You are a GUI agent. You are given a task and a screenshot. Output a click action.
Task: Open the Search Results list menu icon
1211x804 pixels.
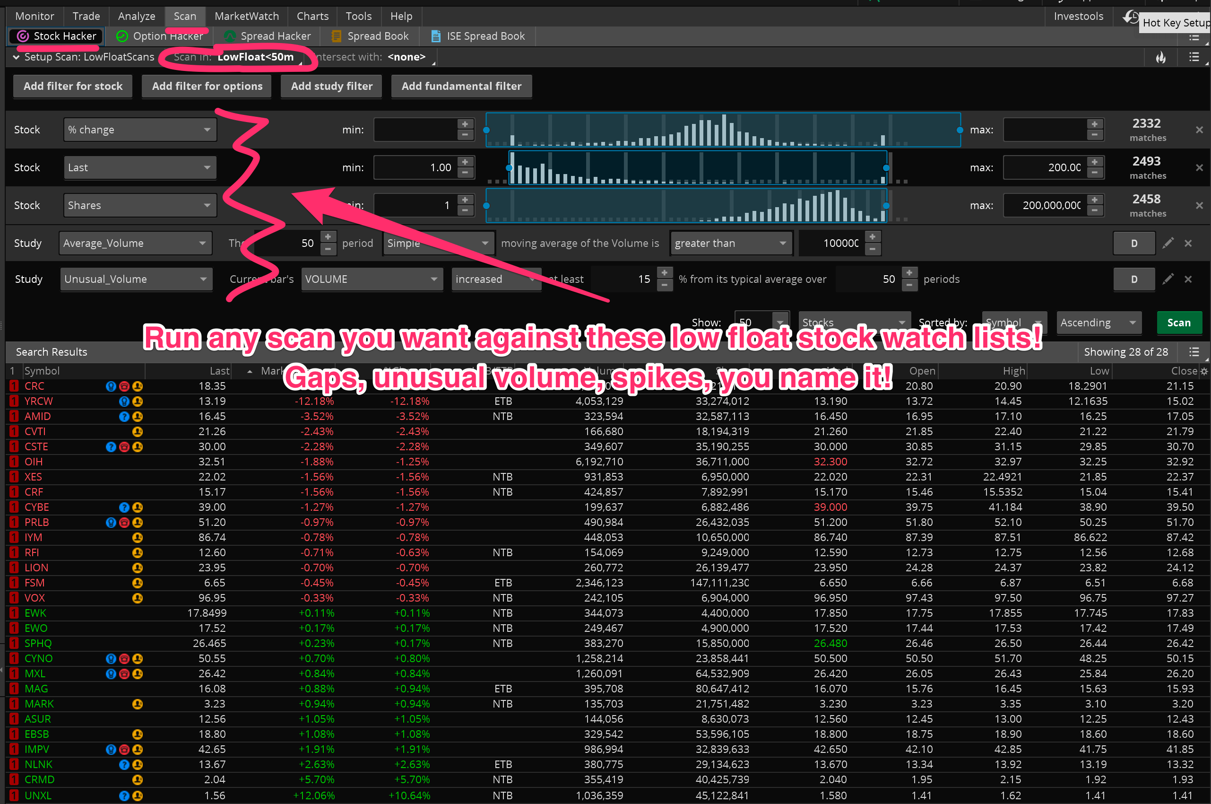click(1194, 352)
